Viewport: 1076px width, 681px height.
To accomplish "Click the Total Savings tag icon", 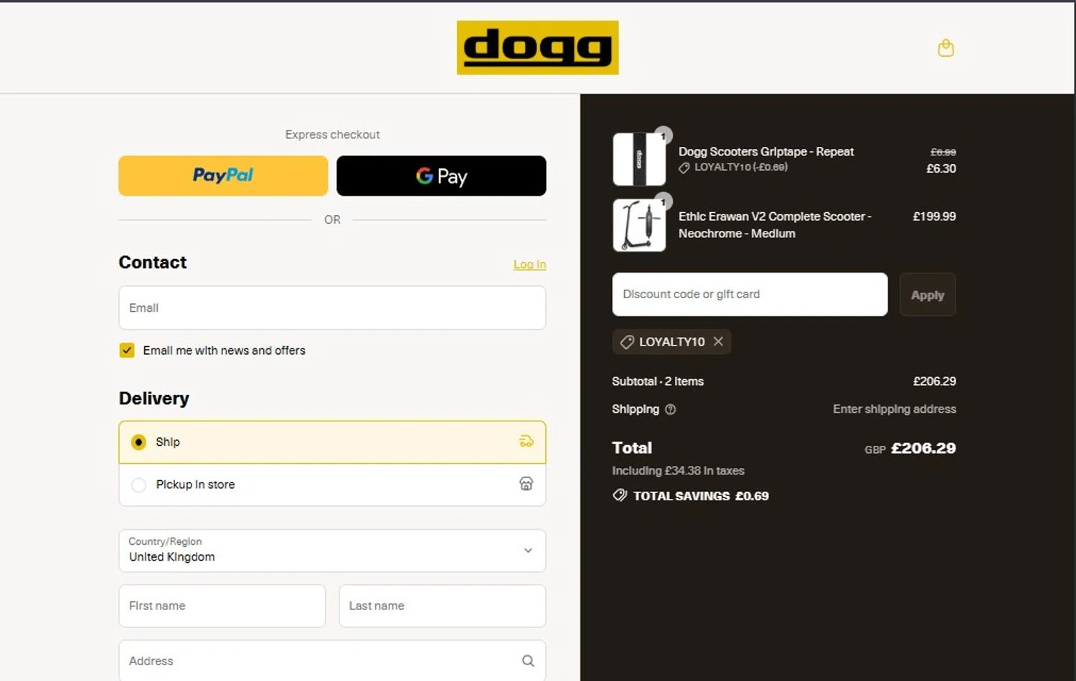I will coord(620,495).
